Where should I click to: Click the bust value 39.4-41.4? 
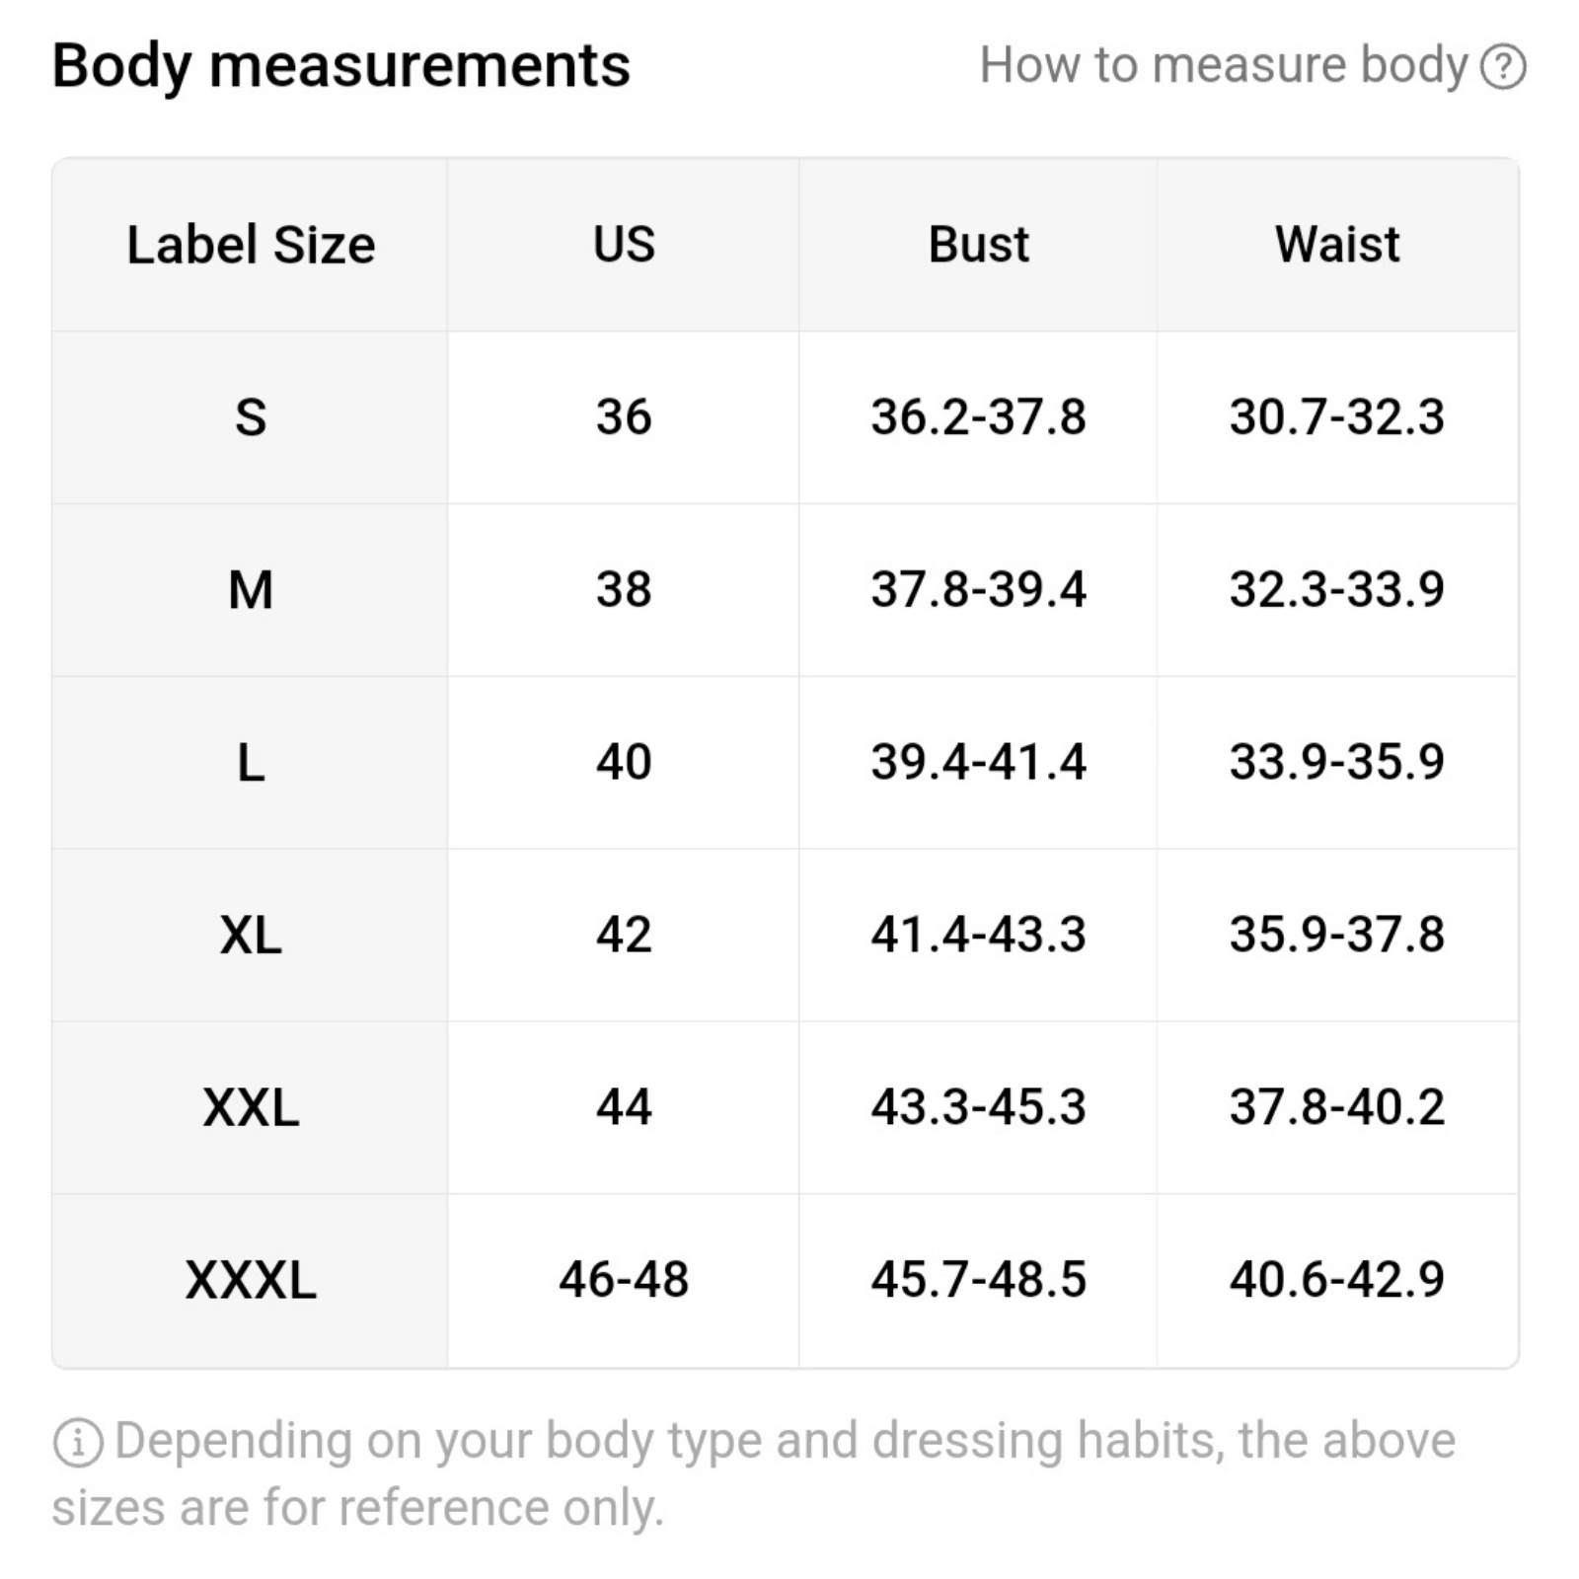click(x=978, y=763)
